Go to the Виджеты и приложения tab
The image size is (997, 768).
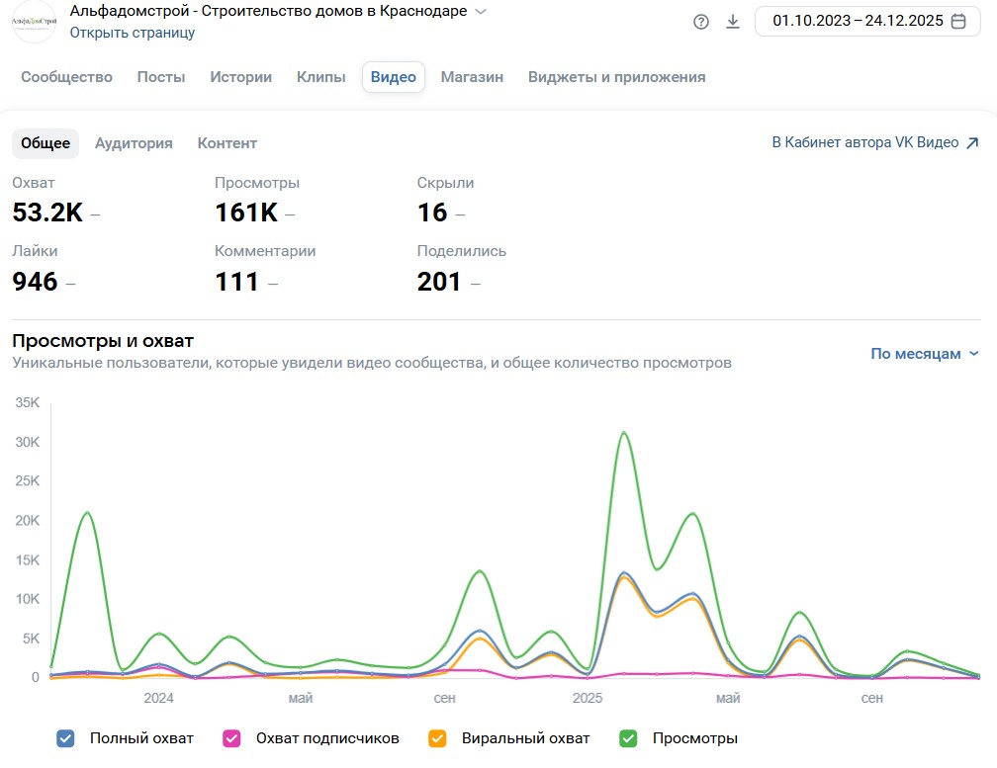[x=616, y=77]
